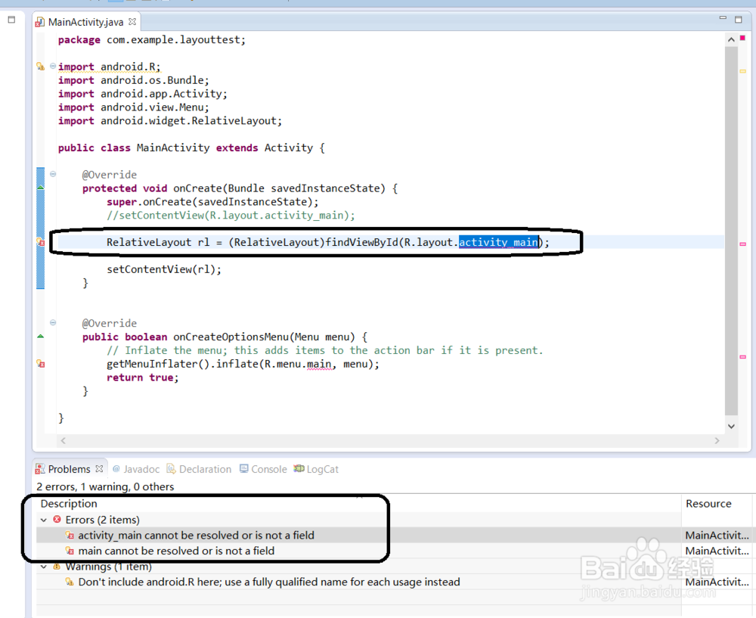Click icon beside 'main cannot be resolved' entry
The width and height of the screenshot is (756, 618).
pos(70,551)
